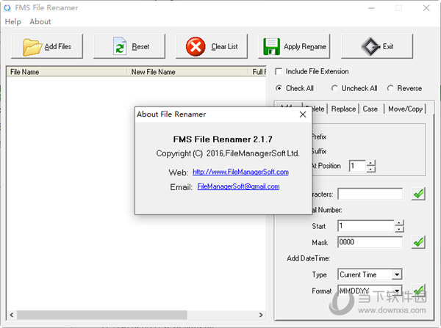The height and width of the screenshot is (328, 441).
Task: Switch to the Delete tab
Action: [318, 109]
